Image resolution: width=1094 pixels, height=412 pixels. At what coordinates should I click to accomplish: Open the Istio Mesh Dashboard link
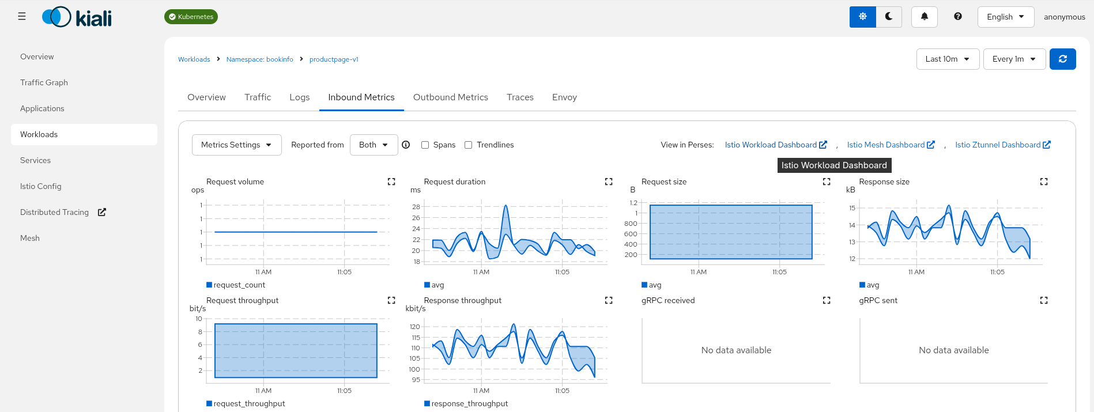coord(890,145)
